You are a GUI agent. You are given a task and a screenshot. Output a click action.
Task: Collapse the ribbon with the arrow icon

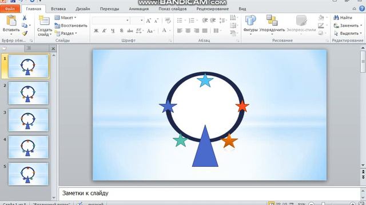coord(355,9)
